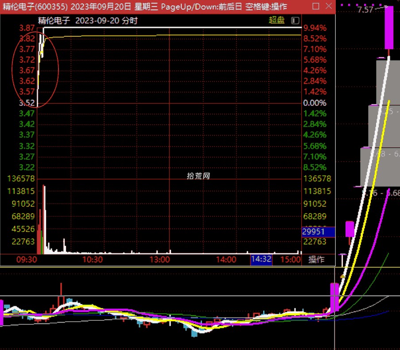The image size is (400, 350).
Task: Click the 09:30 time axis label
Action: [27, 260]
